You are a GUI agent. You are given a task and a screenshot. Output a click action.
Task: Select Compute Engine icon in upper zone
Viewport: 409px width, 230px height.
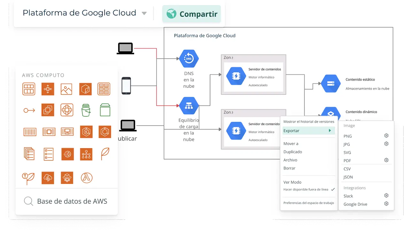coord(236,76)
